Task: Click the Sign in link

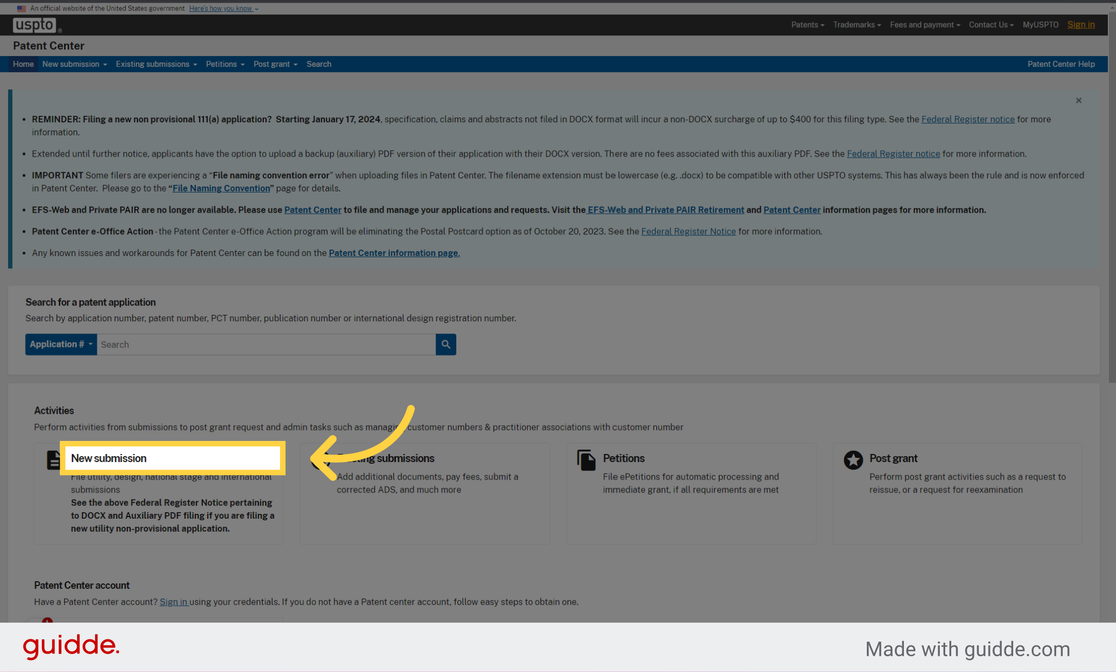Action: (1081, 24)
